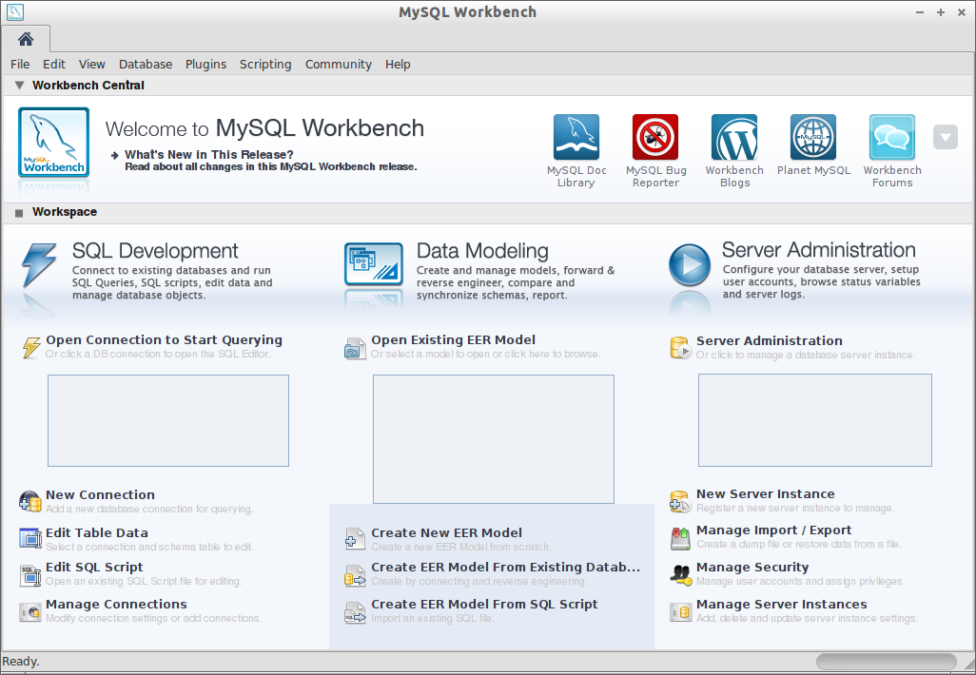Click the Data Modeling icon
The width and height of the screenshot is (976, 675).
point(374,264)
